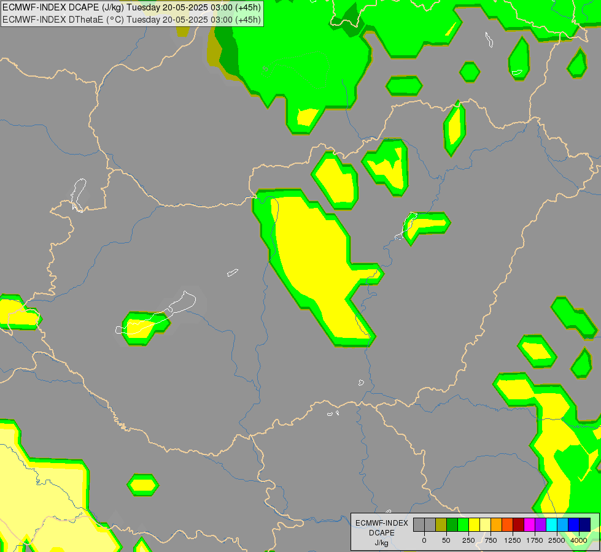Click the Lake Balaton white outline
This screenshot has height=552, width=601.
(155, 313)
